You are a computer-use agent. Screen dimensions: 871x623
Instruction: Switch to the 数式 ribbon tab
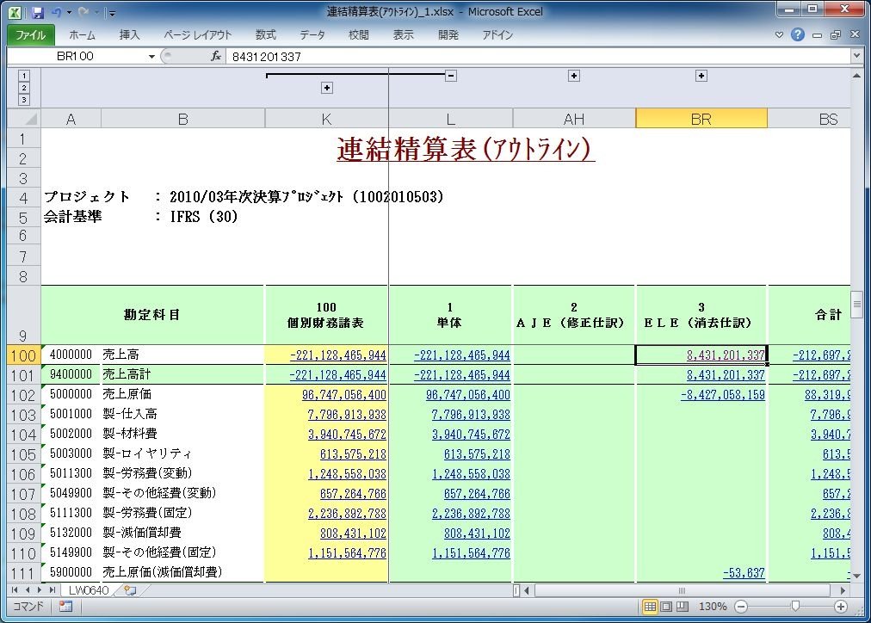point(266,35)
